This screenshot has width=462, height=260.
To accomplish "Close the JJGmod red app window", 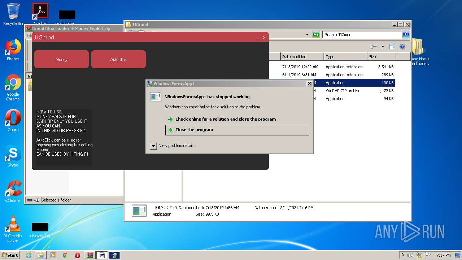I will point(264,38).
